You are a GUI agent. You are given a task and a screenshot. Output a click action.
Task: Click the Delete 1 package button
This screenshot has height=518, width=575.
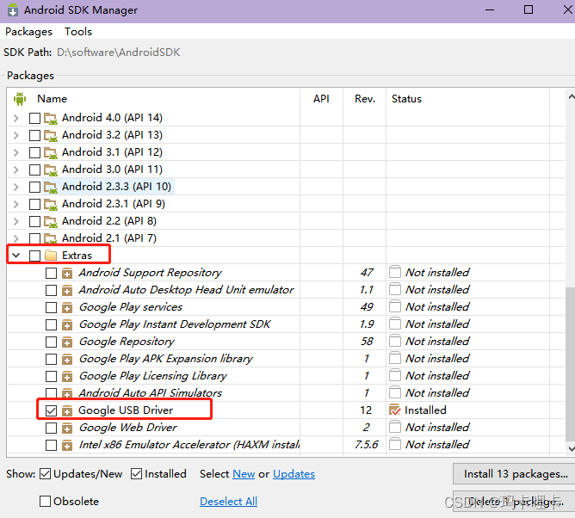tap(515, 502)
